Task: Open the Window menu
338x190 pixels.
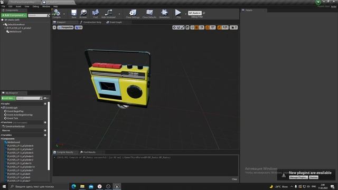Action: click(x=46, y=6)
